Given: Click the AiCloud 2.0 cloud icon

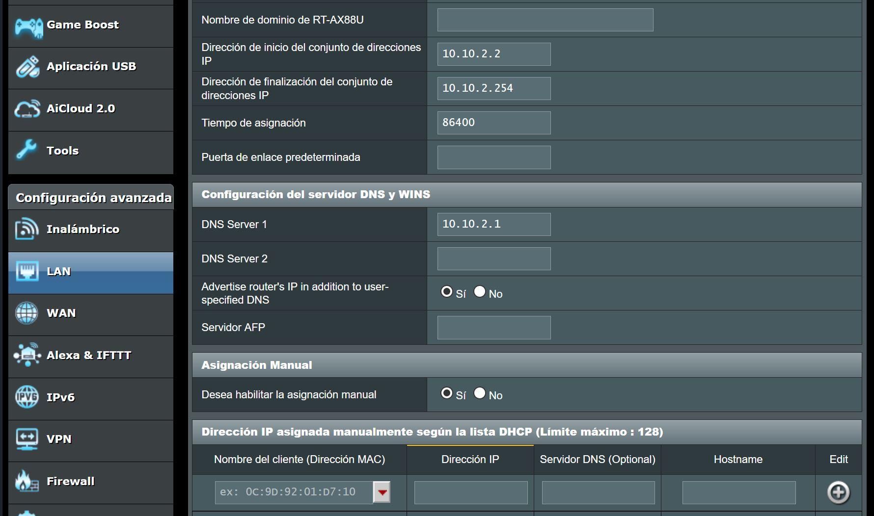Looking at the screenshot, I should 27,109.
